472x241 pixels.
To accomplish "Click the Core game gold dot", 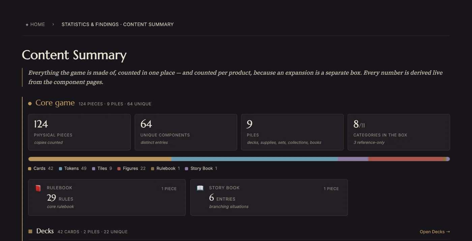I will click(x=30, y=104).
